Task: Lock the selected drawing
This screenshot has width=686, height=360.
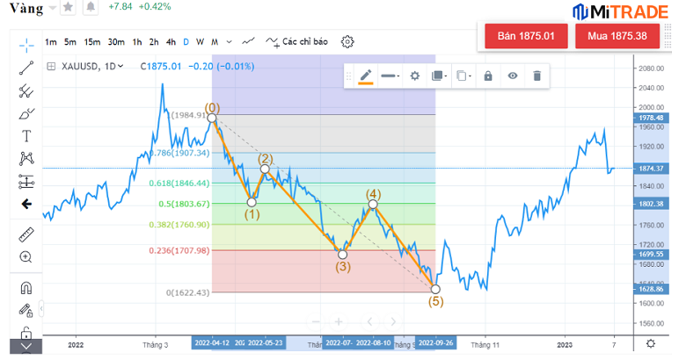Action: point(488,76)
